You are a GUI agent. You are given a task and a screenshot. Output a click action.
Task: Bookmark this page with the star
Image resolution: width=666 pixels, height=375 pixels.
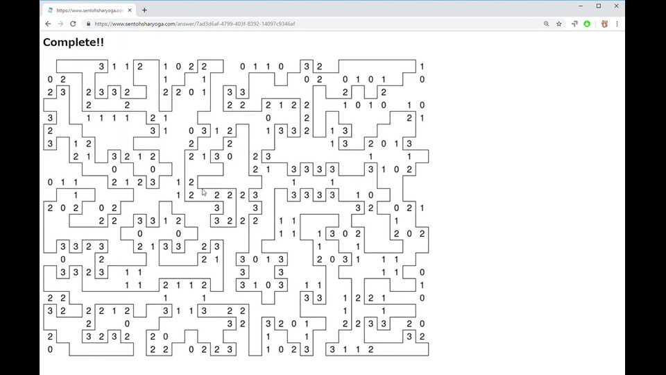pos(559,24)
